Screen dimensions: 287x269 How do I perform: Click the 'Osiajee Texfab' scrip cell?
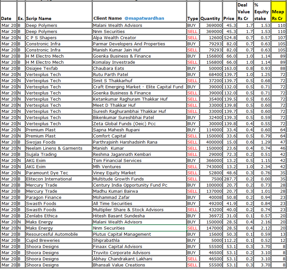(59, 69)
